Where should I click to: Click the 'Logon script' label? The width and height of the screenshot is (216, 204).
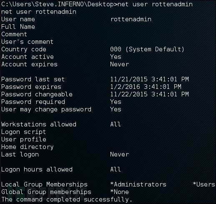coord(23,132)
